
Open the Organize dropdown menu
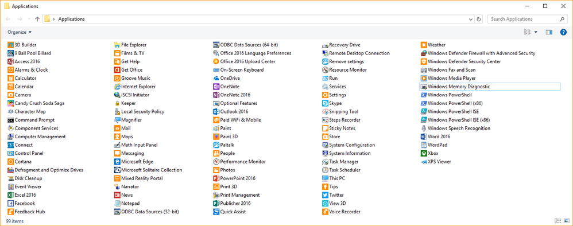pyautogui.click(x=20, y=32)
